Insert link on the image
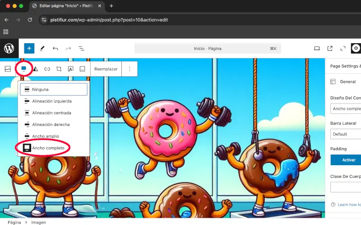Image resolution: width=361 pixels, height=225 pixels. [47, 69]
